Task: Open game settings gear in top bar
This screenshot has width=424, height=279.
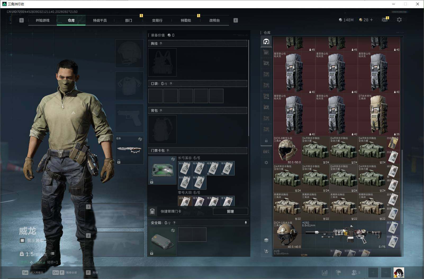Action: pos(399,20)
